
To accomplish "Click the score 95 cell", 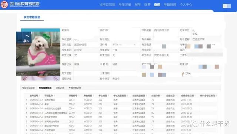I will (153, 113).
